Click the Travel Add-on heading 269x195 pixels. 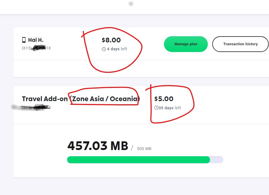[45, 99]
